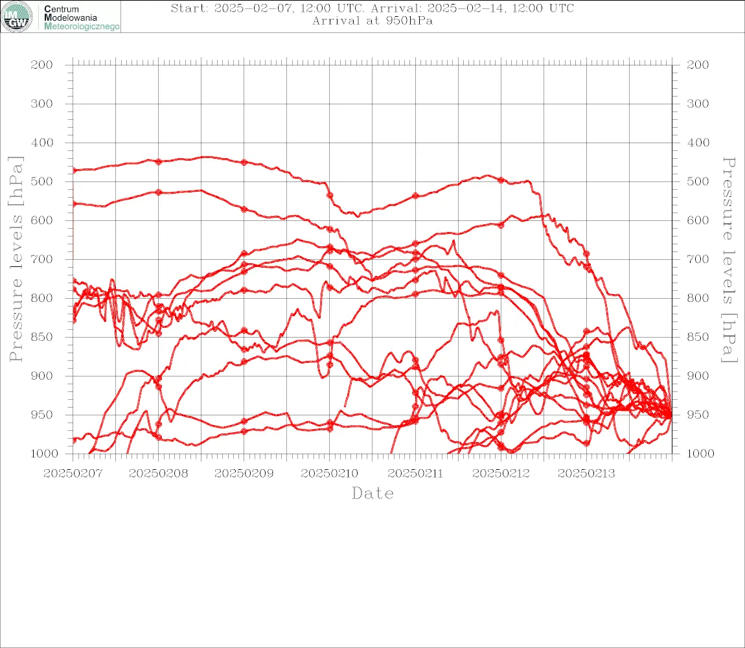Click the 'Date' x-axis title
Image resolution: width=745 pixels, height=648 pixels.
(x=372, y=494)
